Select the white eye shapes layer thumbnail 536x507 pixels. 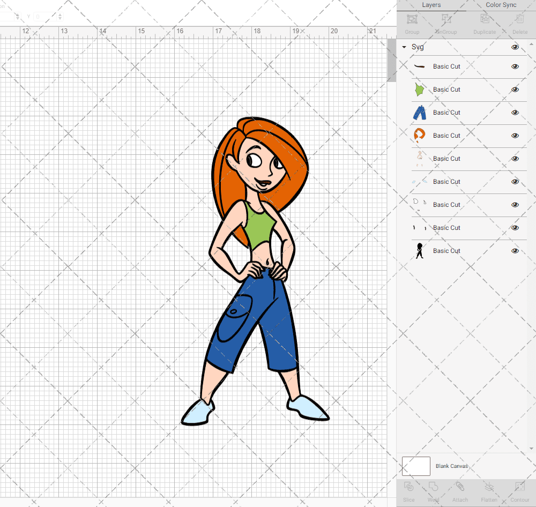coord(420,205)
